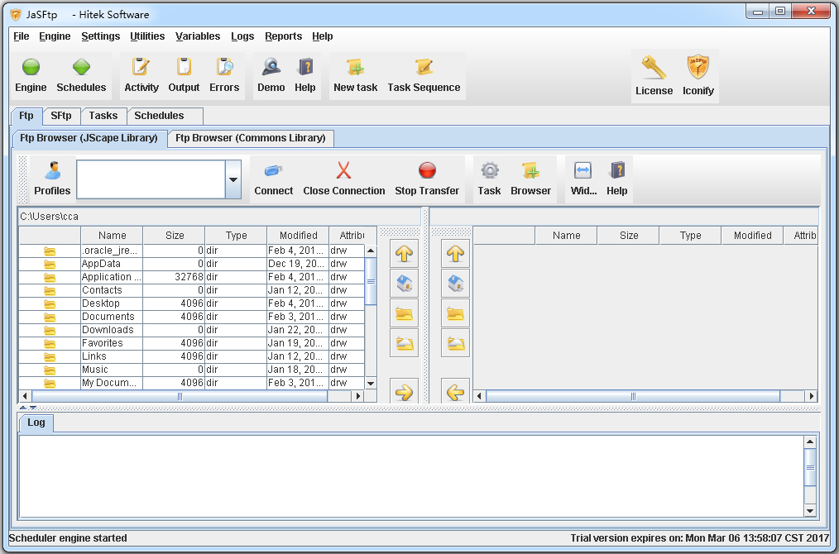Open the License information

(654, 74)
